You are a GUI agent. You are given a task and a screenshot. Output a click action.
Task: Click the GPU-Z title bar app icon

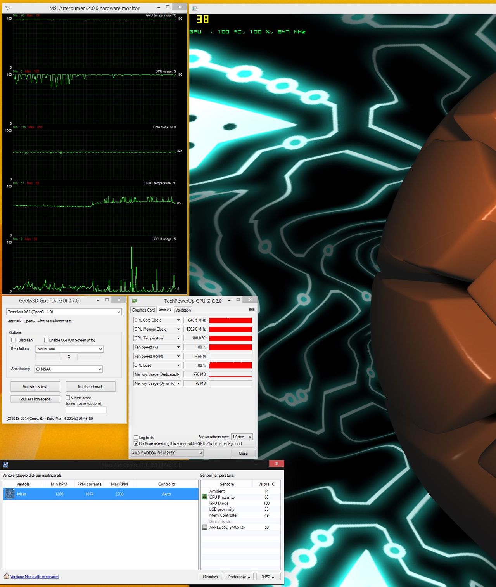click(135, 301)
